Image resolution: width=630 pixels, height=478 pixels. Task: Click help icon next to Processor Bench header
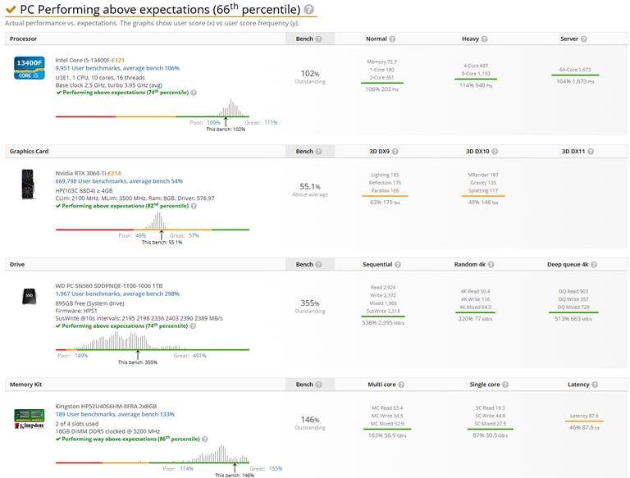(x=318, y=39)
